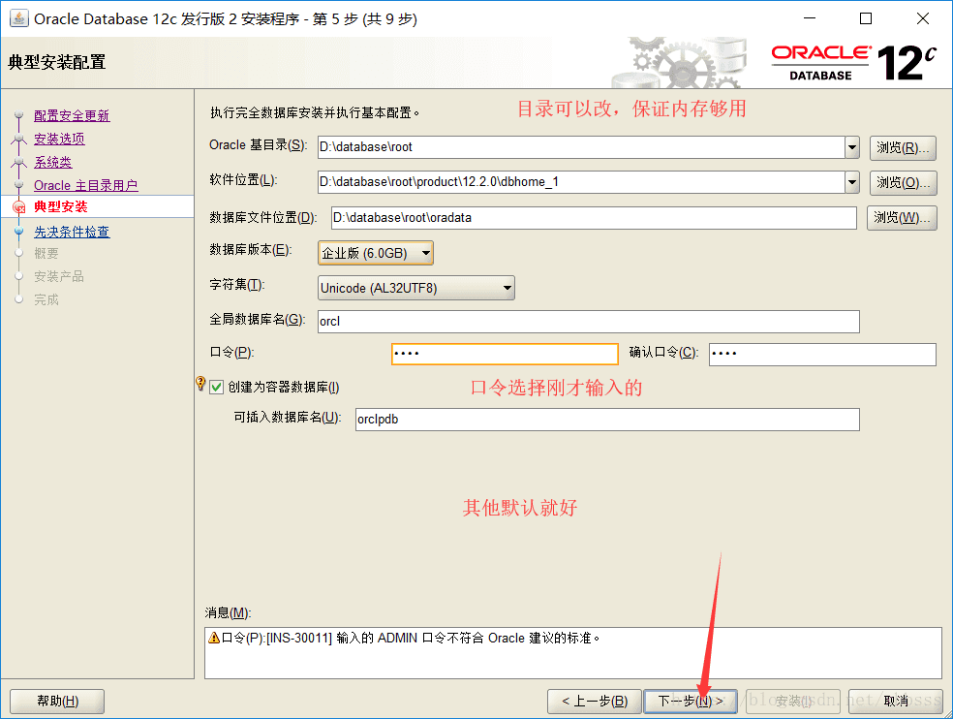Click the 可插入数据库名 orclpdb field
This screenshot has height=719, width=953.
coord(607,420)
